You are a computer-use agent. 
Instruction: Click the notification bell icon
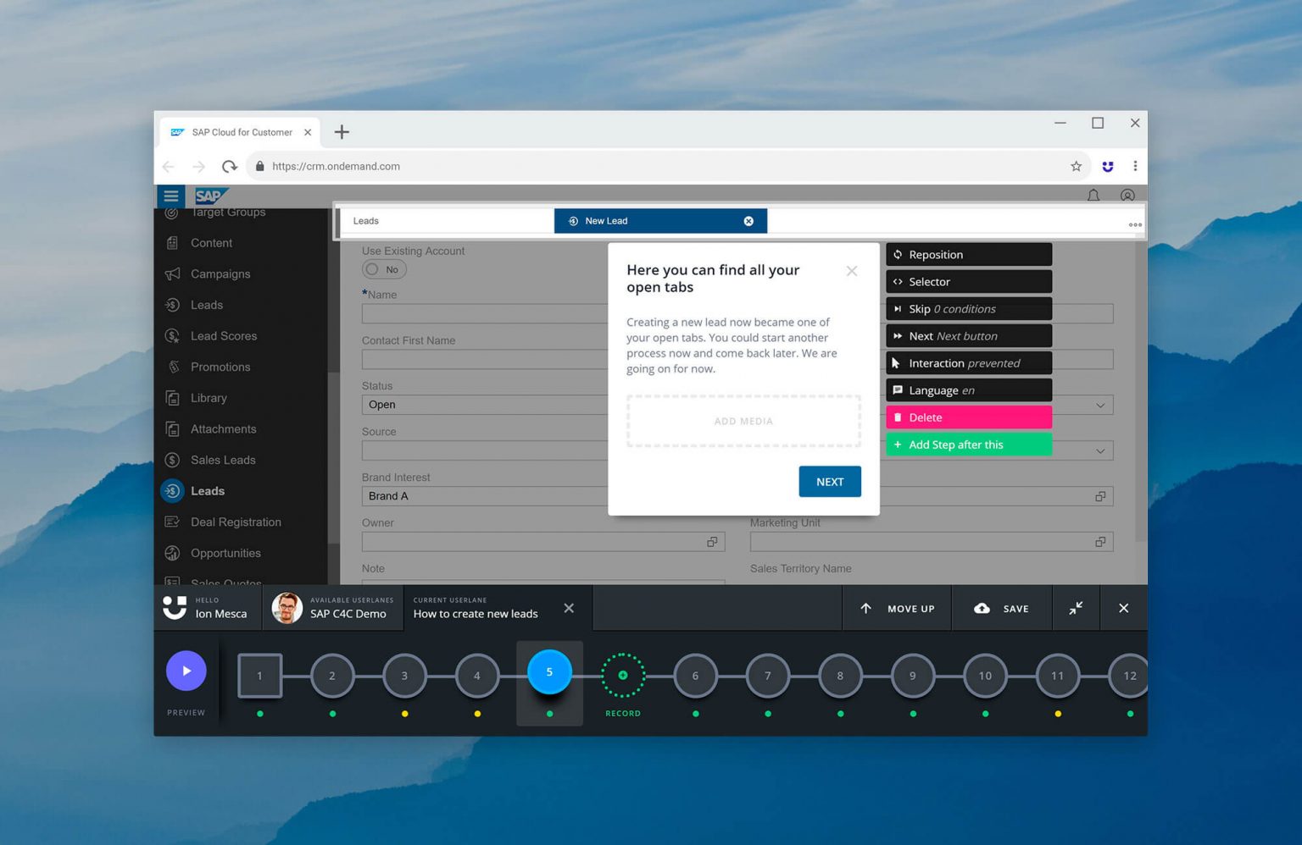[1093, 196]
